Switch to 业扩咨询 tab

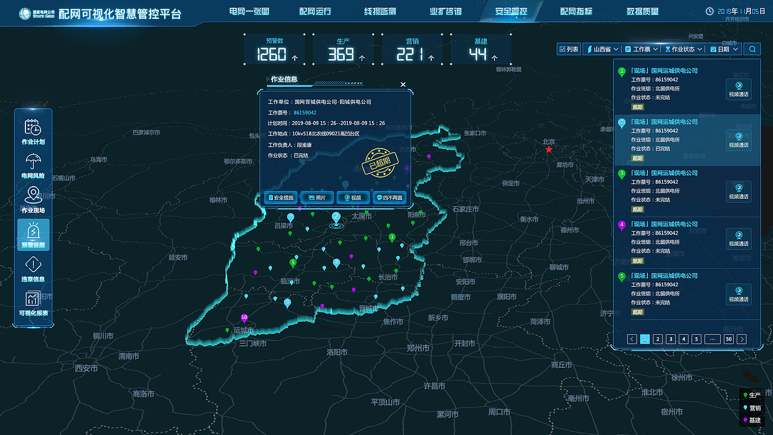coord(446,11)
